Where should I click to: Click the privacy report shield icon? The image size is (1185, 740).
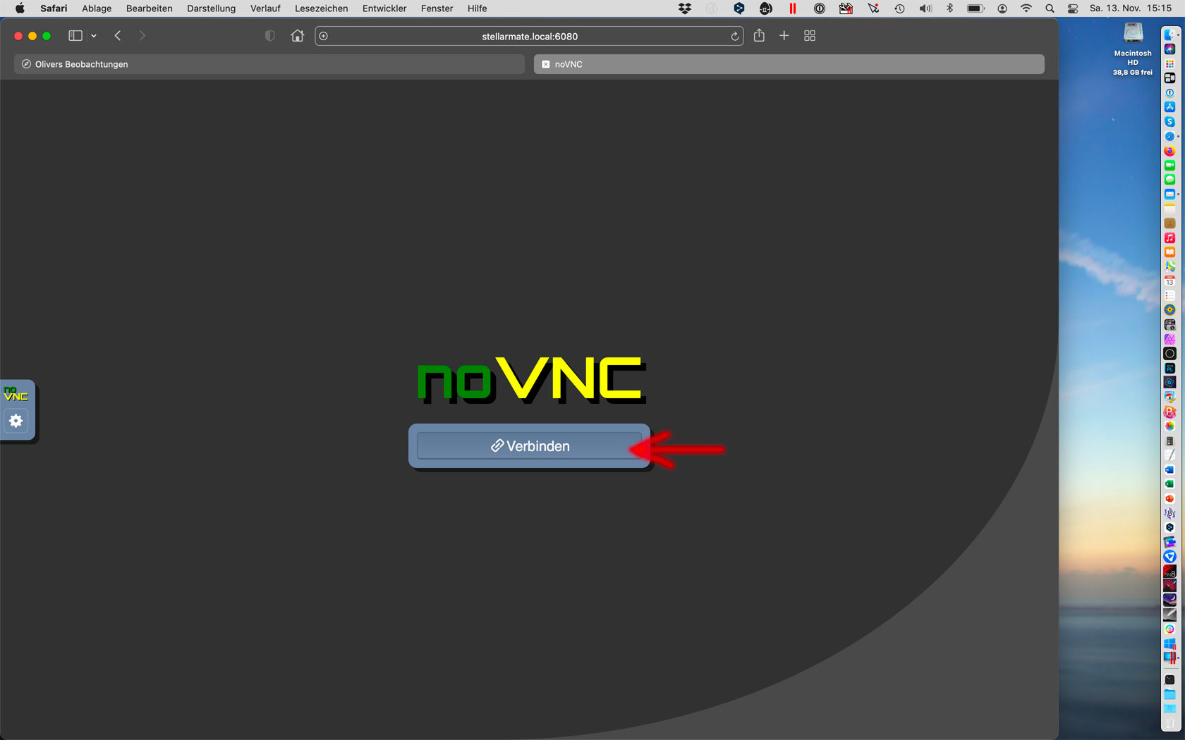click(269, 36)
